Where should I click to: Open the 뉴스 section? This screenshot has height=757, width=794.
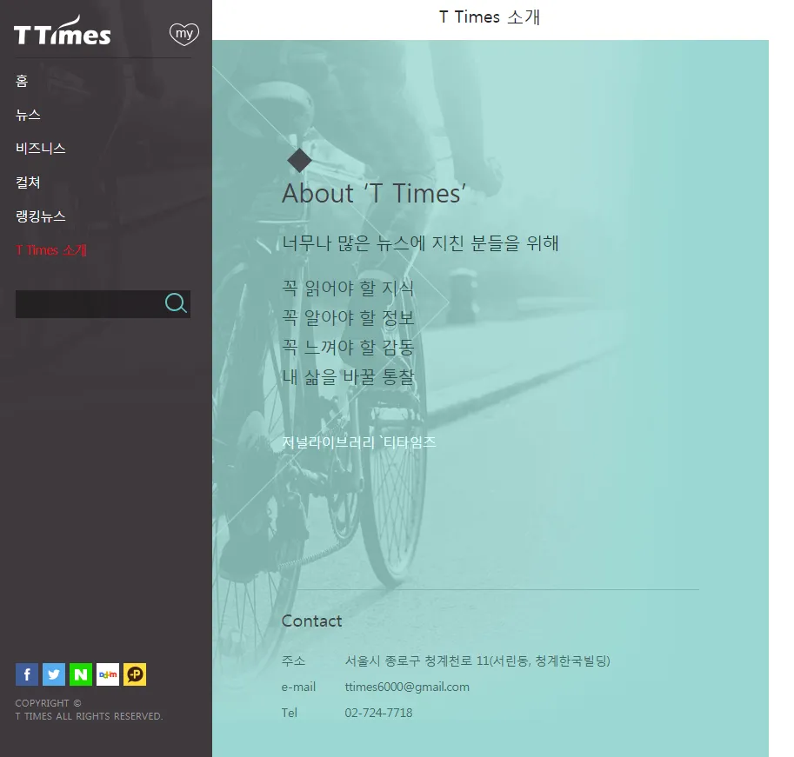tap(28, 115)
